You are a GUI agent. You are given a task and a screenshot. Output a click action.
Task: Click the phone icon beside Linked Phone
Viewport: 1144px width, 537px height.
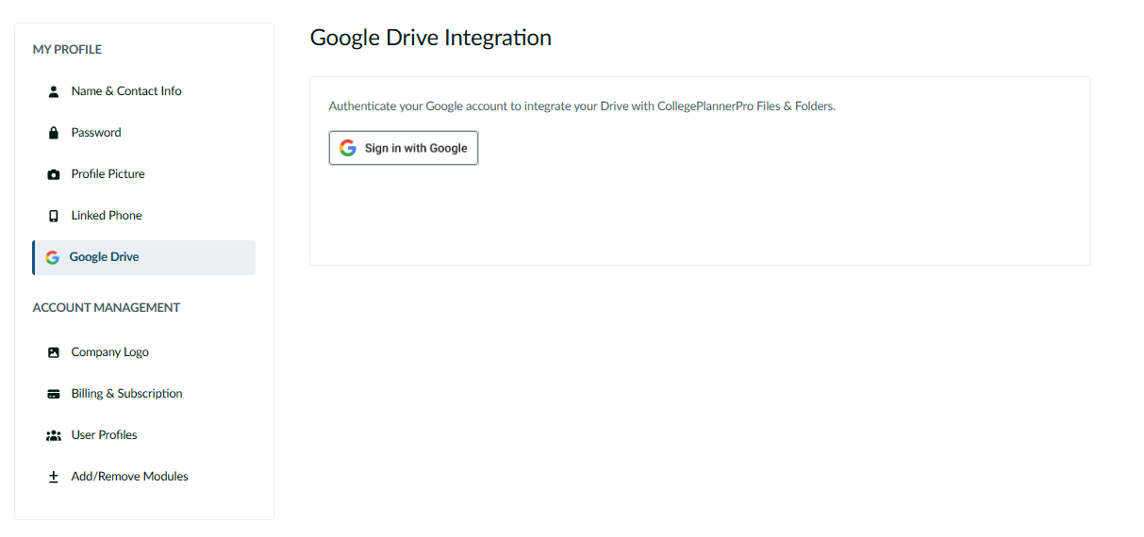[x=54, y=216]
